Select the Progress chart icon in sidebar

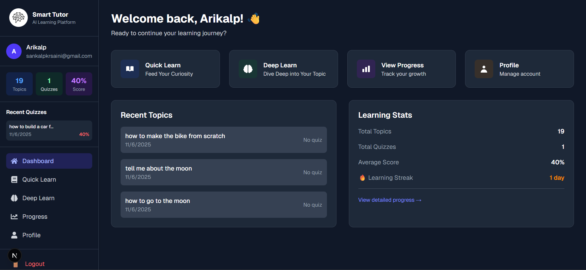(14, 217)
